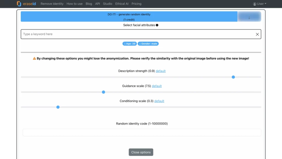Click the warning triangle icon

(34, 58)
